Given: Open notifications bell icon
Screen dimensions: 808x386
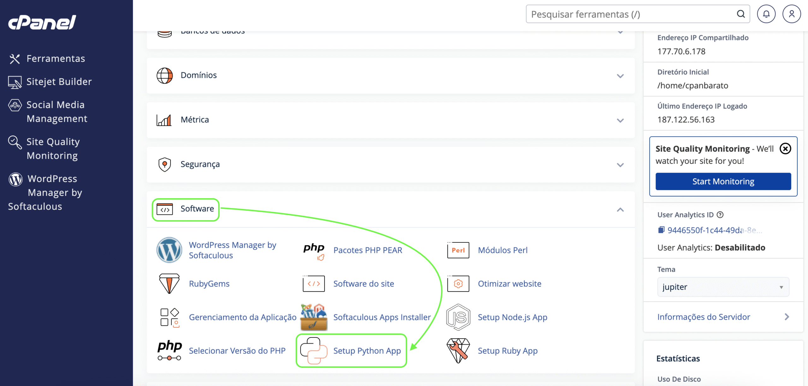Looking at the screenshot, I should pos(766,14).
